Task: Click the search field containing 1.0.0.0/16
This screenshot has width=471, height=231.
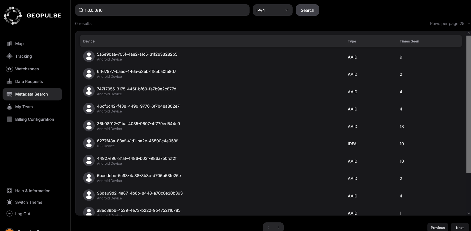Action: click(162, 10)
